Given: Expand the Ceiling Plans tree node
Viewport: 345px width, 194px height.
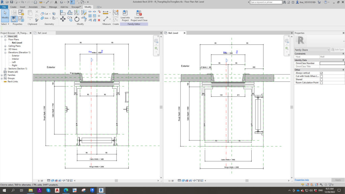Looking at the screenshot, I should tap(5, 46).
